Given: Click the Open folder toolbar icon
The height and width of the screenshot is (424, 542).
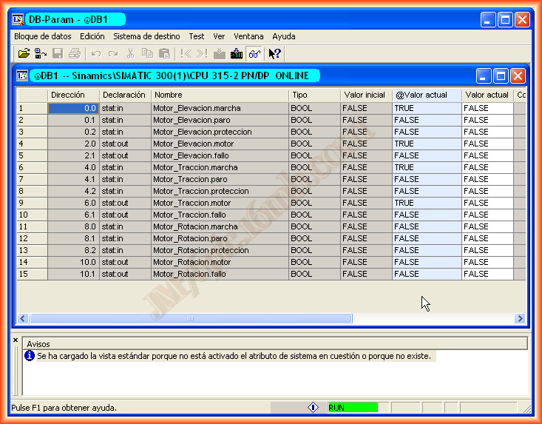Looking at the screenshot, I should tap(24, 53).
